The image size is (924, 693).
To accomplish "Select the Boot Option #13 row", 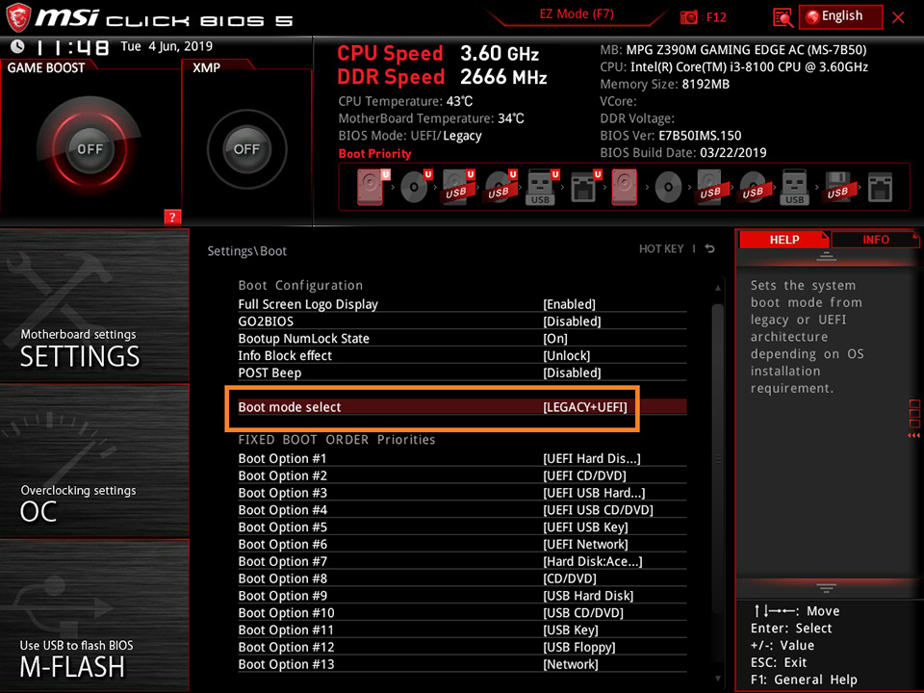I will [x=462, y=664].
